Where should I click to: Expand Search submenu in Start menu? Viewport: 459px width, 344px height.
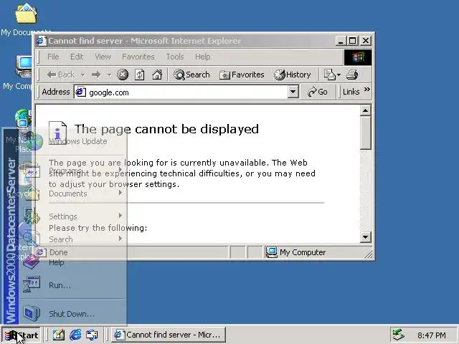pyautogui.click(x=72, y=239)
